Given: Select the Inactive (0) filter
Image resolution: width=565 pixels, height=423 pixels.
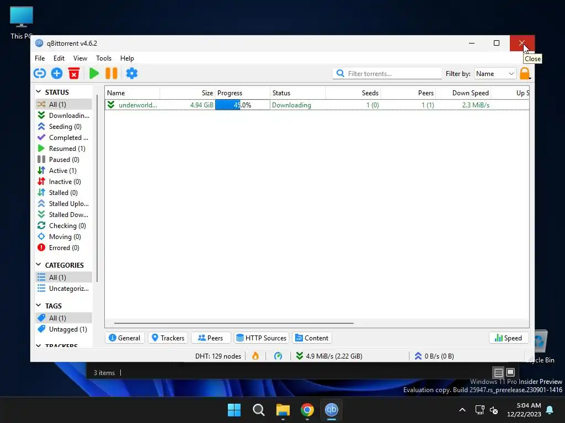Looking at the screenshot, I should [x=64, y=182].
